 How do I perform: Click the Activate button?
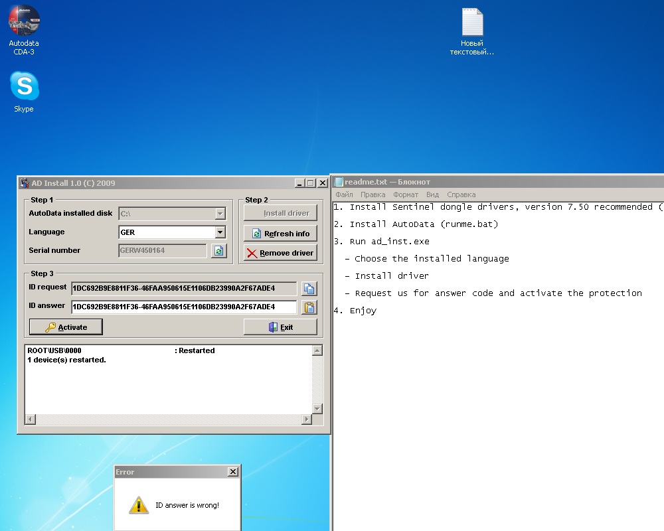(66, 327)
